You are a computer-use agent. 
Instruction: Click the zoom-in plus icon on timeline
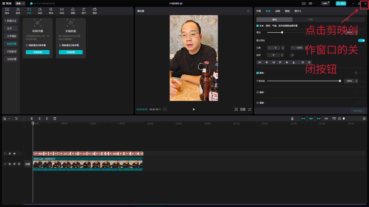point(364,118)
